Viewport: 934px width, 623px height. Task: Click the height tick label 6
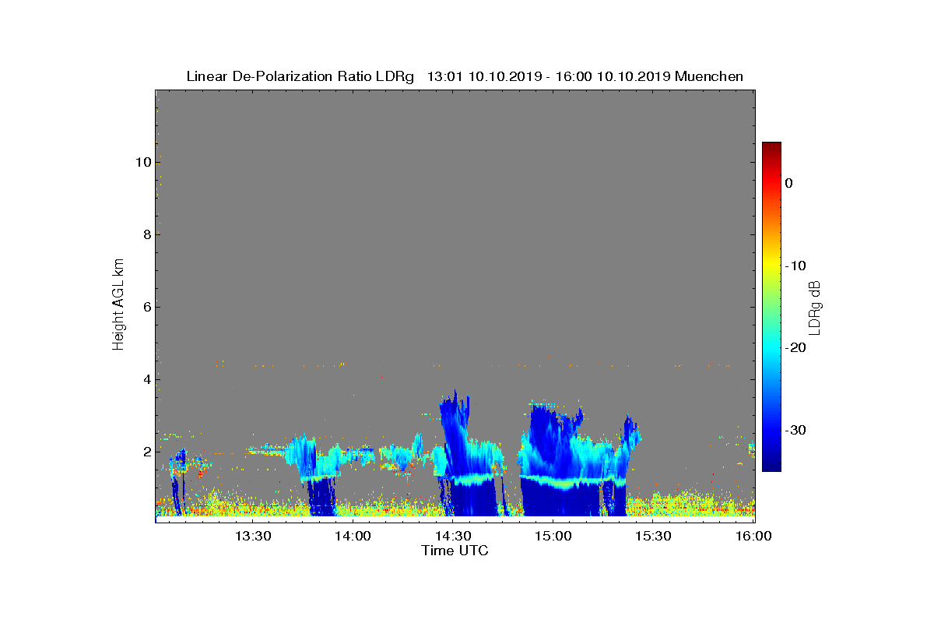coord(146,308)
